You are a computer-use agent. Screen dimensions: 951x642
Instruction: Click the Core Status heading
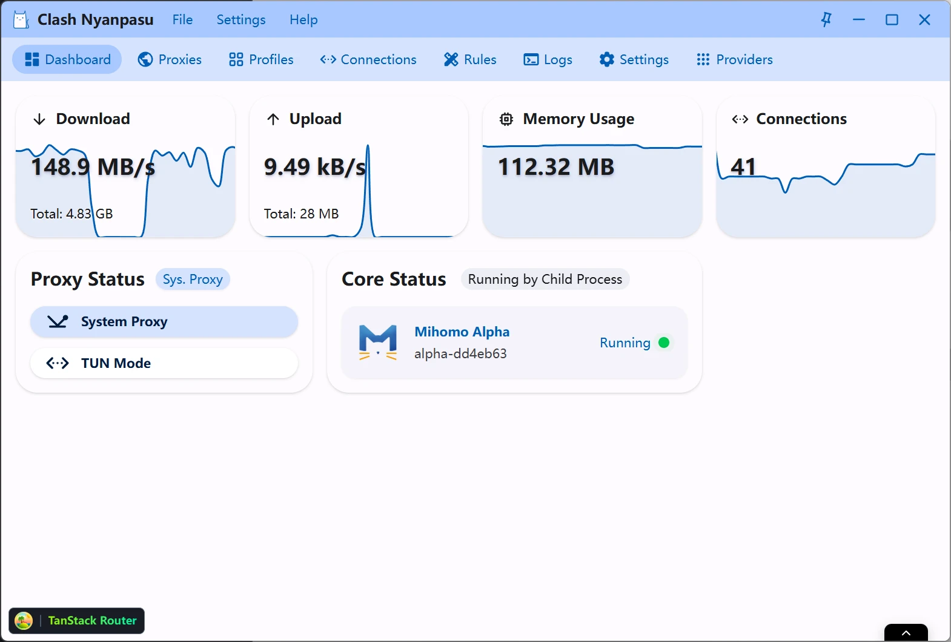click(394, 279)
